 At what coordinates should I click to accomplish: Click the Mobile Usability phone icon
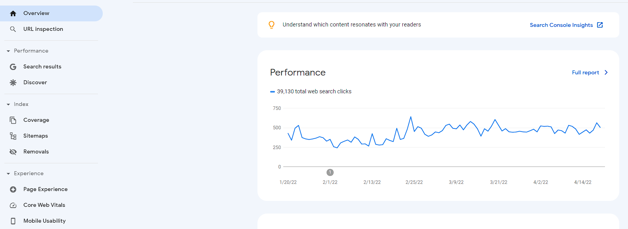tap(13, 221)
